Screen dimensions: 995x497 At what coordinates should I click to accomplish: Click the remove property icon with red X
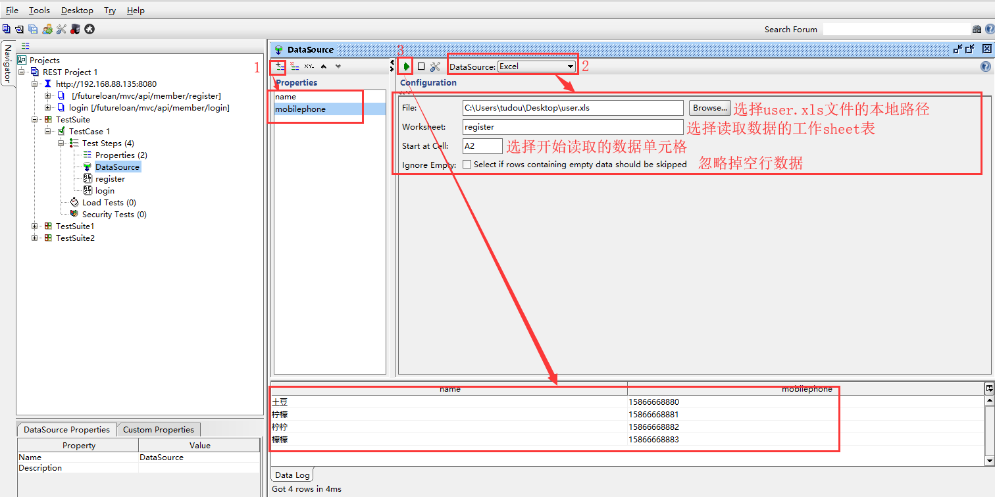295,66
